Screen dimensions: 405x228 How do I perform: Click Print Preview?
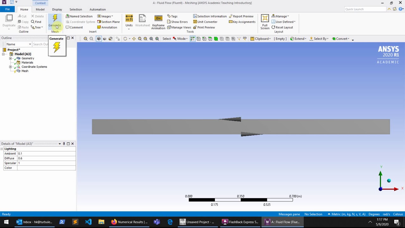(x=204, y=27)
